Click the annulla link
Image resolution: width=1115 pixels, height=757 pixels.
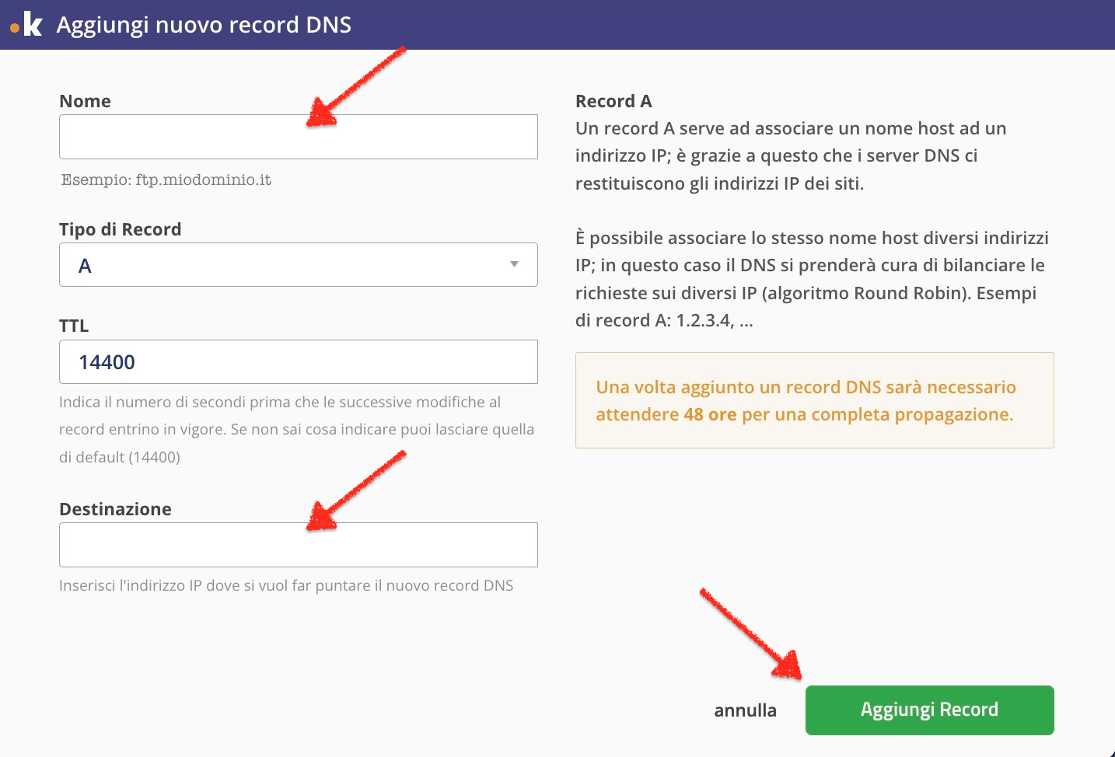point(745,710)
